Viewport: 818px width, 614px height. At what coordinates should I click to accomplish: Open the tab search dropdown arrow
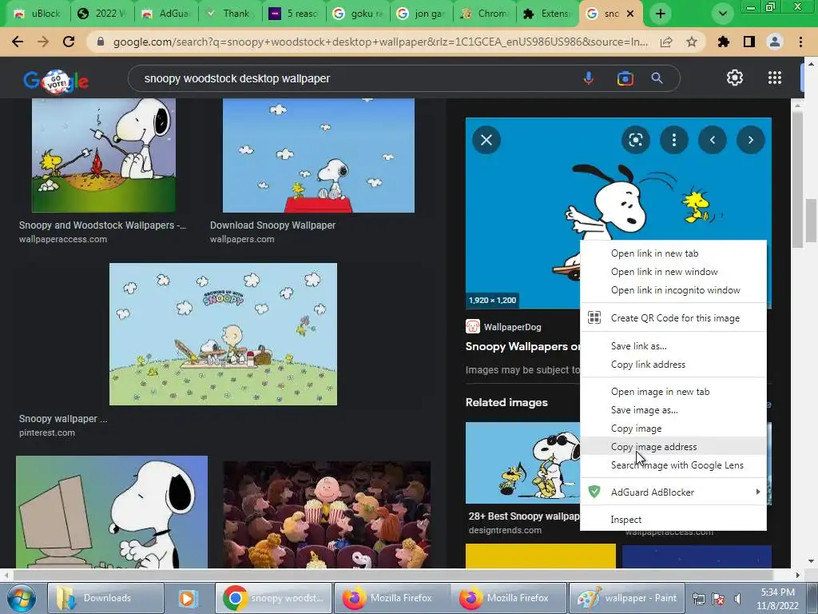click(x=722, y=14)
